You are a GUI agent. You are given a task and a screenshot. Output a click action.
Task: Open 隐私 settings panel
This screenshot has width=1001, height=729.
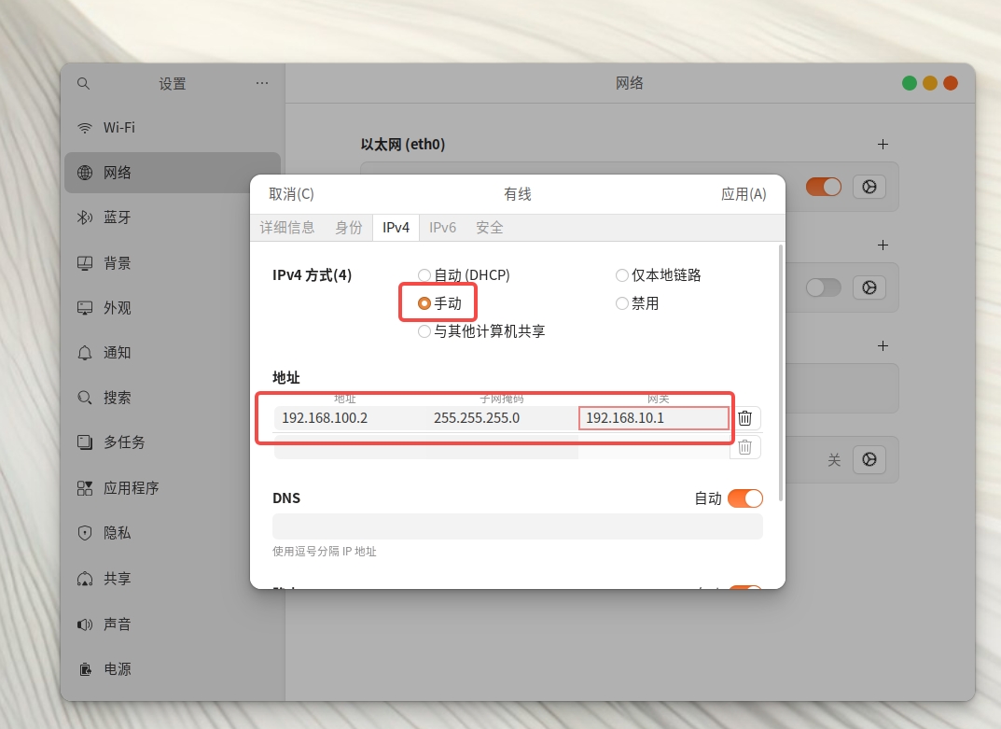(x=173, y=532)
